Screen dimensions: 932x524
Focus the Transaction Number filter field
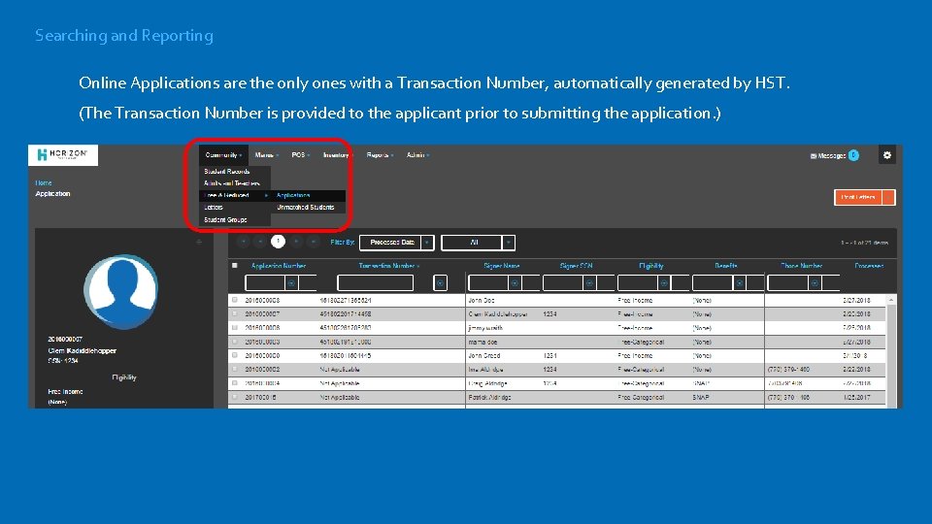pos(375,283)
